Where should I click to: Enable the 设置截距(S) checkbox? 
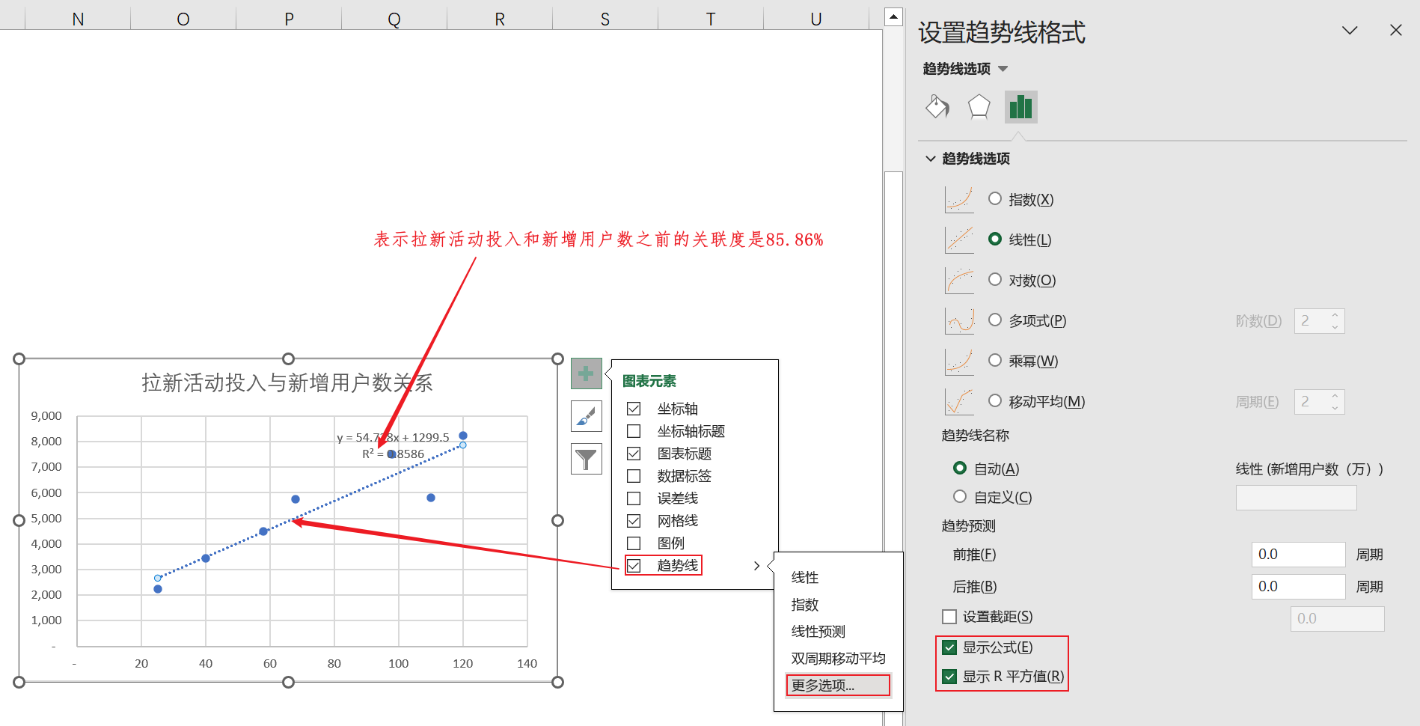[949, 617]
